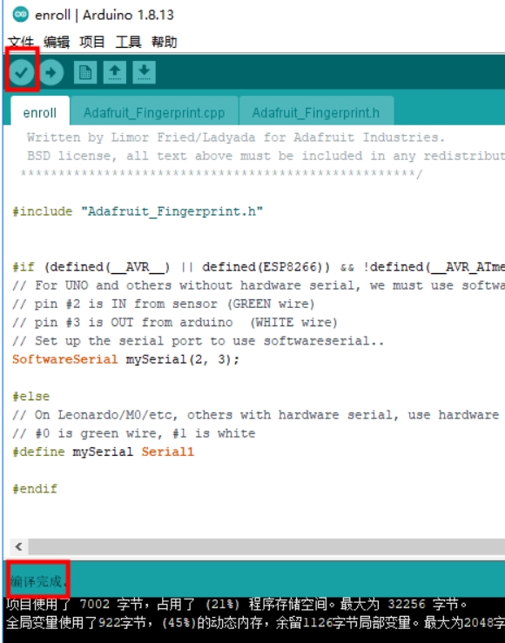This screenshot has width=505, height=643.
Task: Switch to the enroll tab
Action: pos(40,112)
